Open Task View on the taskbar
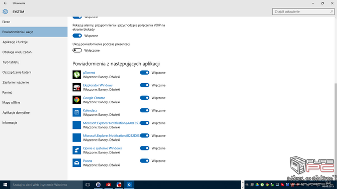The image size is (337, 189). pyautogui.click(x=88, y=184)
